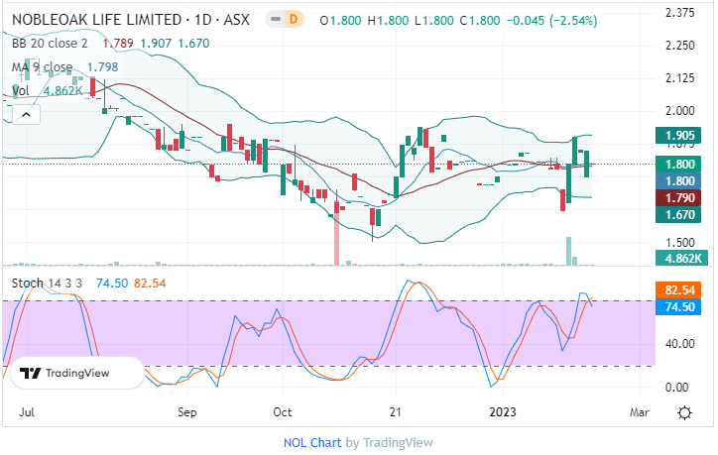Select the Vol indicator legend
718x455 pixels.
pyautogui.click(x=20, y=90)
